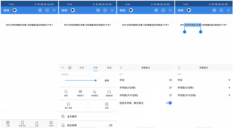
Task: Tap the smiley assistant icon beside the 文件 tab
Action: pyautogui.click(x=70, y=68)
